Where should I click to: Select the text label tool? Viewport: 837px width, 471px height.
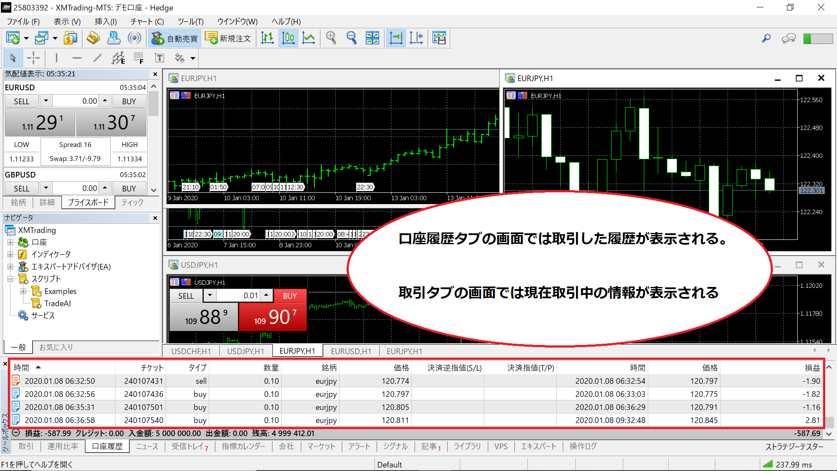point(160,58)
